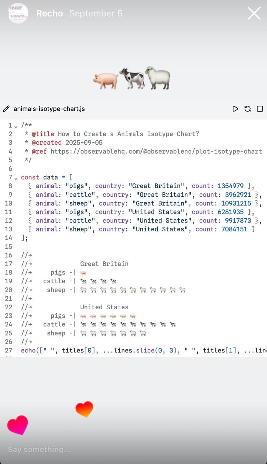Collapse the comment block at line 1

click(16, 126)
